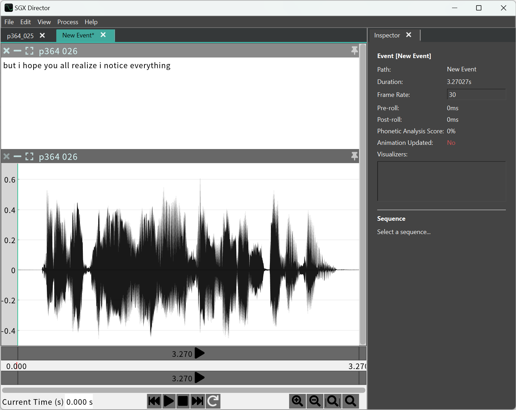This screenshot has width=516, height=410.
Task: Click the horizontal timeline scrollbar
Action: pyautogui.click(x=184, y=390)
